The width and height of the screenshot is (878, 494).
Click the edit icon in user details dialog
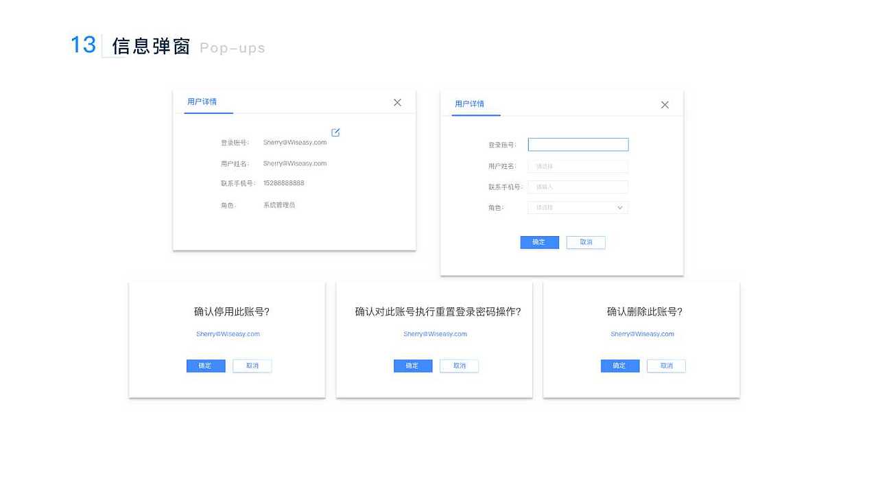tap(335, 132)
